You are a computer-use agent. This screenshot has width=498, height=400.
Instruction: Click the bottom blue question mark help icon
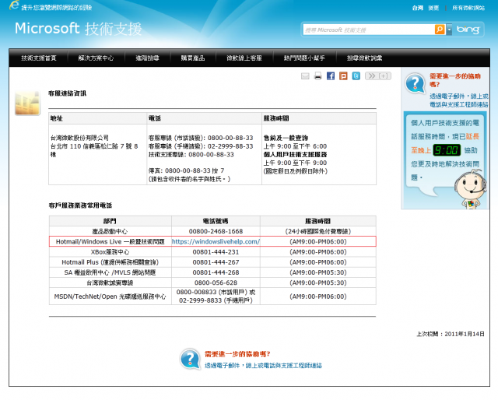click(x=190, y=359)
